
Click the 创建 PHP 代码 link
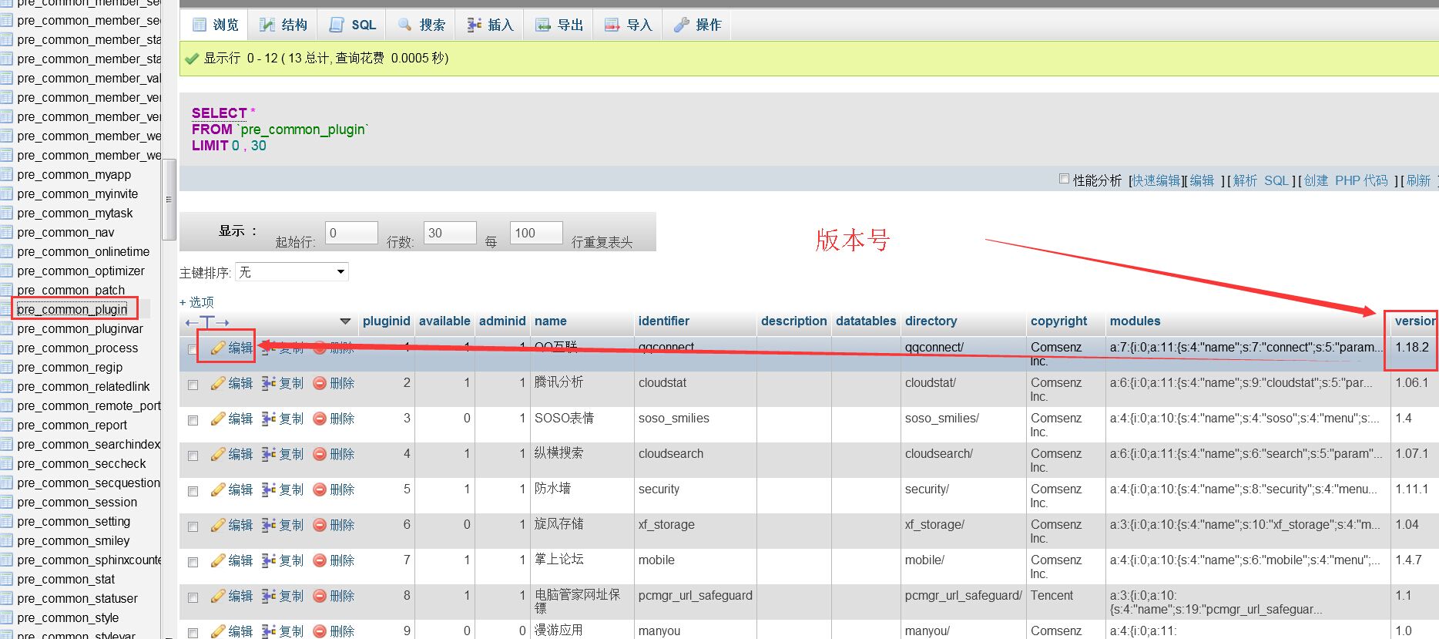click(x=1345, y=180)
